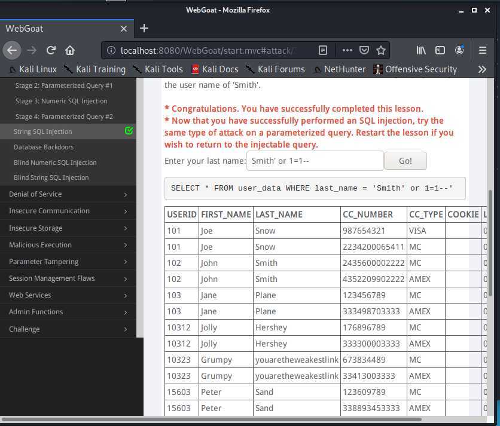500x426 pixels.
Task: Click the Go! button
Action: (406, 161)
